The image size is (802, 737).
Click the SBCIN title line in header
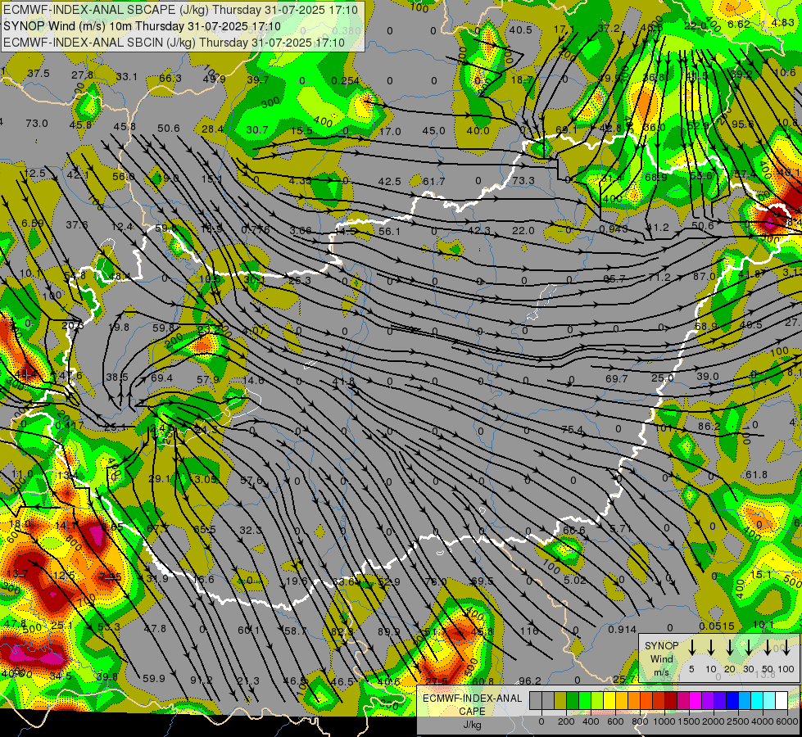click(x=174, y=43)
